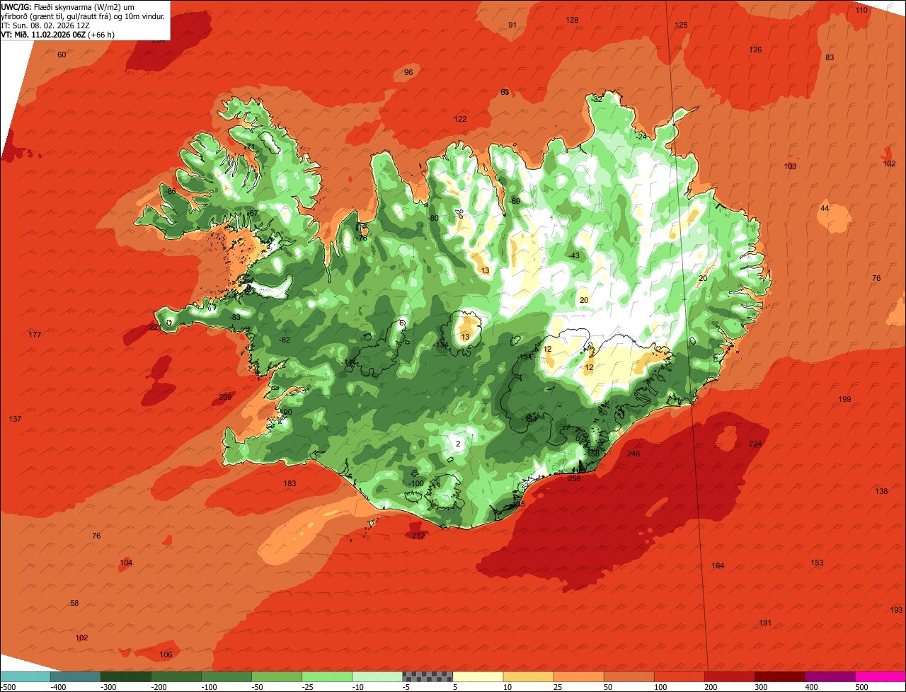
Task: Select the checkered legend swatch between -5 and 5
Action: 428,676
